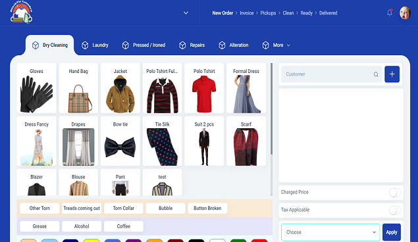
Task: Choose the Hand Bag item
Action: tap(78, 88)
